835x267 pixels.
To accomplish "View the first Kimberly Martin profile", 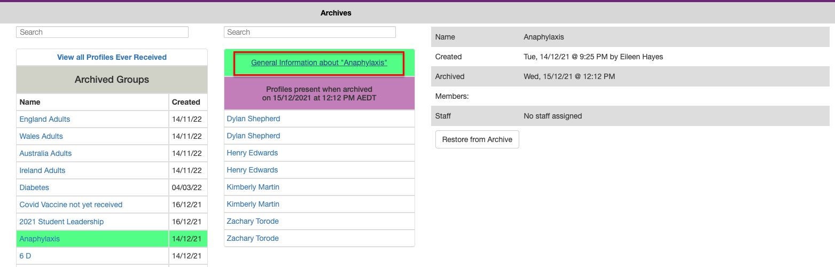I will tap(253, 187).
